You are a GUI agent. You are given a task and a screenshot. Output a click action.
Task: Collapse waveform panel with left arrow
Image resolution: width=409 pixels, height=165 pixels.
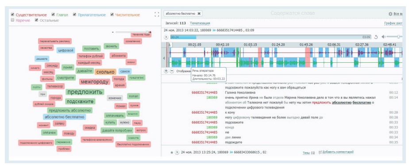(164, 58)
